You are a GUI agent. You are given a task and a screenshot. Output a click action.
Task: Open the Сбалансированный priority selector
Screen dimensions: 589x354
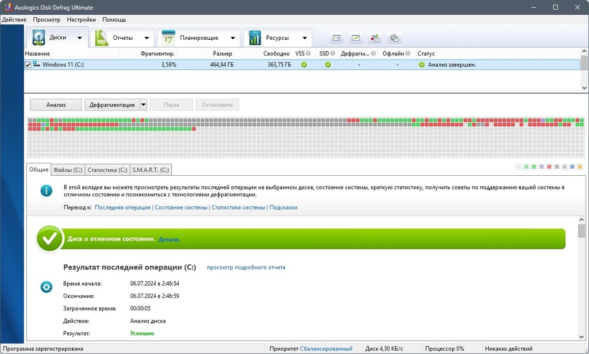[x=326, y=349]
